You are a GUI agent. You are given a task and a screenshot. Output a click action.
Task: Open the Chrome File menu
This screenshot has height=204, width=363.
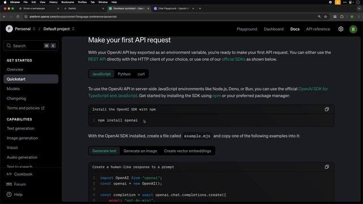[26, 2]
